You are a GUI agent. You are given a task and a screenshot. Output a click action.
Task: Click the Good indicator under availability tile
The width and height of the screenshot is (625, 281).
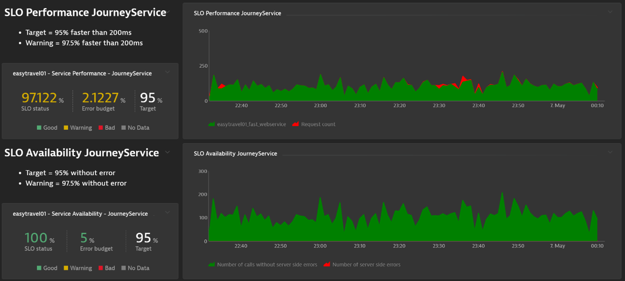pyautogui.click(x=40, y=268)
